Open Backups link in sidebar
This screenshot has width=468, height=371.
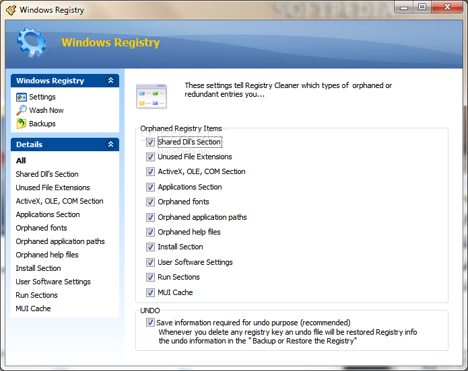[x=42, y=124]
